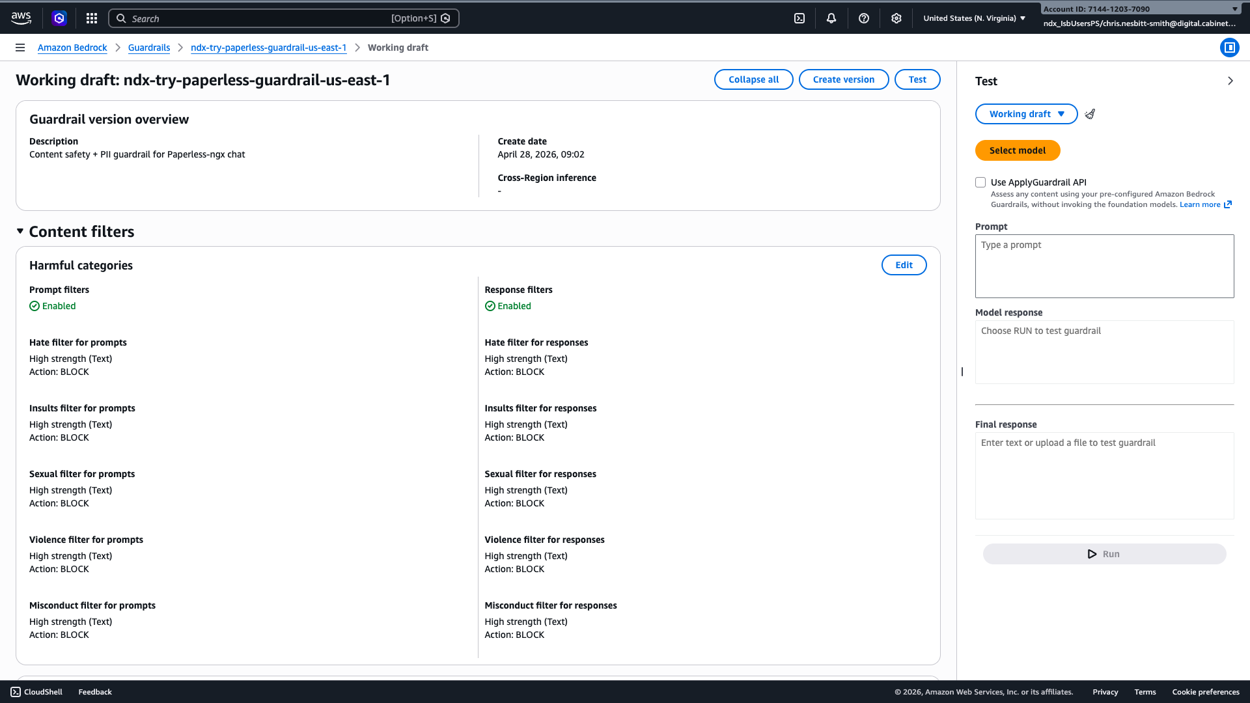
Task: Click the Prompt filters Enabled status
Action: [53, 306]
